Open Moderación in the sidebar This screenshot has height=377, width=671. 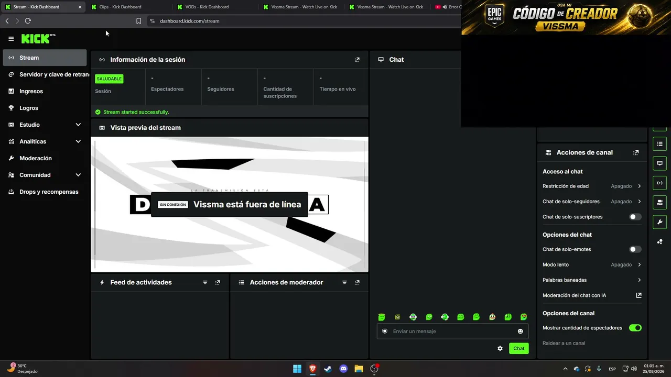[x=45, y=158]
